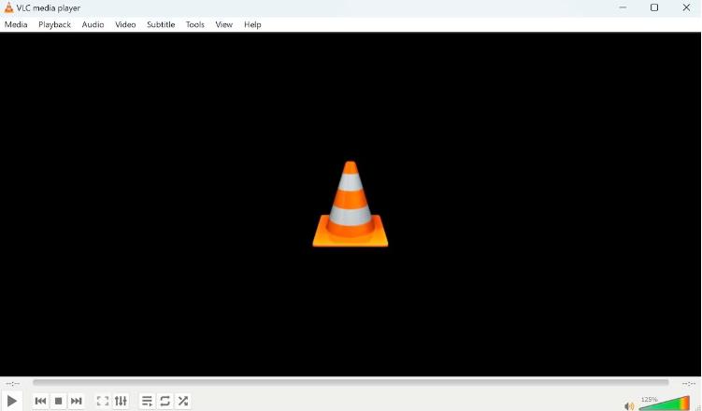Maximize the VLC window
Screen dimensions: 702x411
[x=654, y=7]
